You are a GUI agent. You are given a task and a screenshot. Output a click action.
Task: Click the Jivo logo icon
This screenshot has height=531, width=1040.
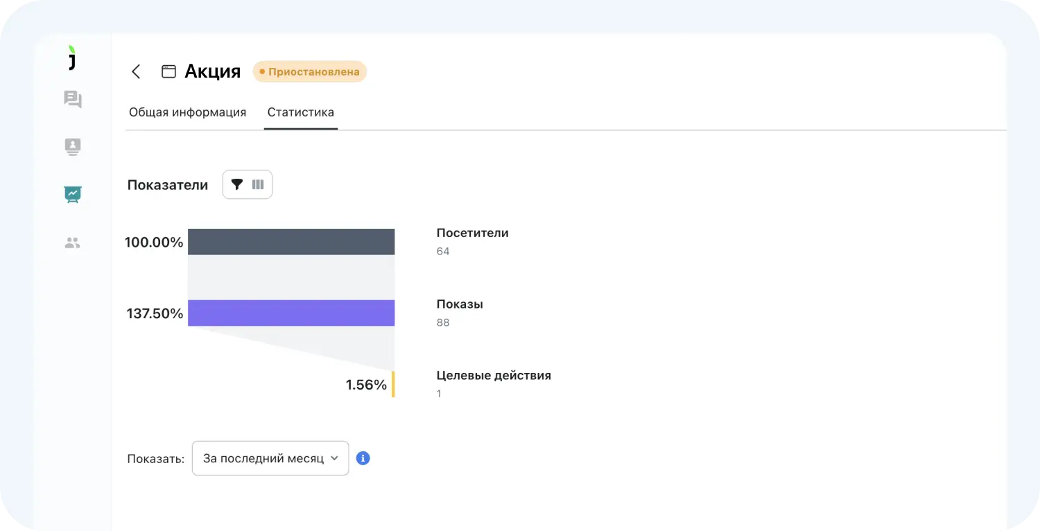pyautogui.click(x=72, y=58)
